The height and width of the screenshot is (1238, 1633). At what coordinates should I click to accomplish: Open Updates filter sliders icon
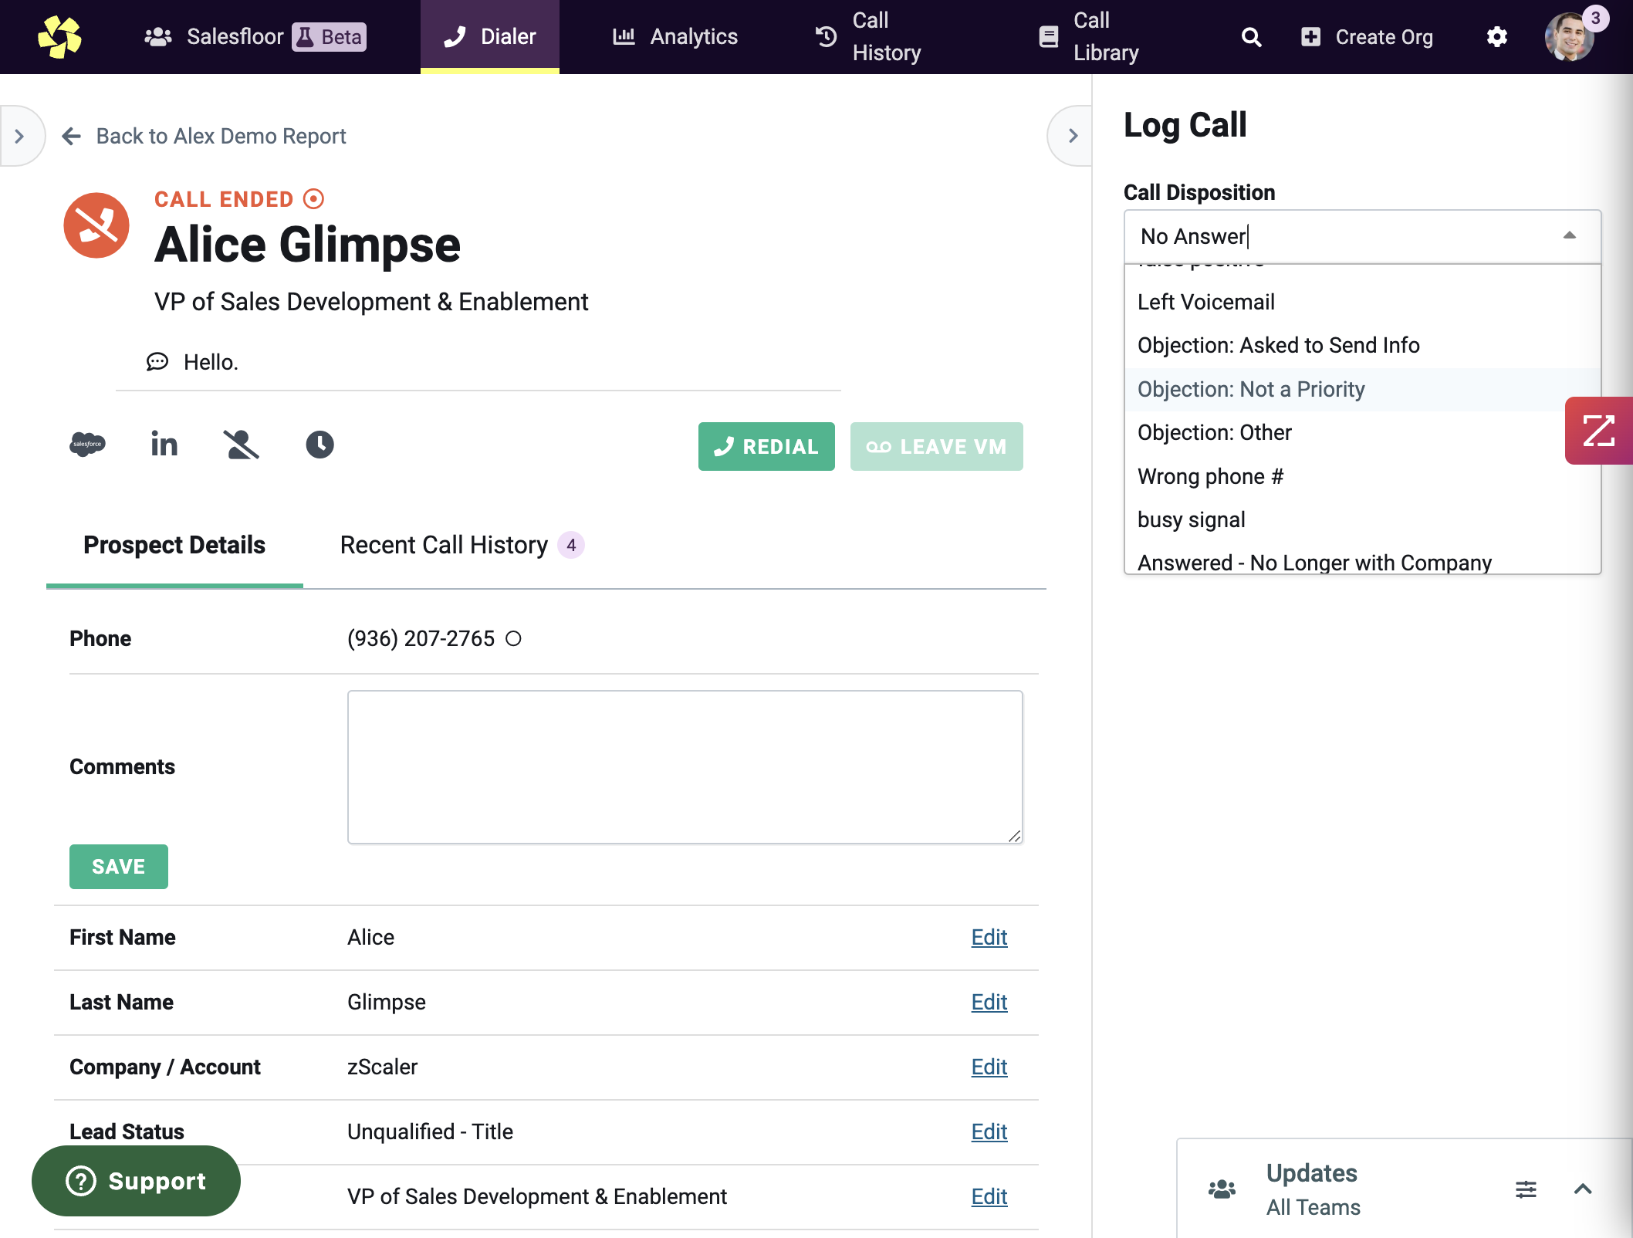point(1526,1189)
